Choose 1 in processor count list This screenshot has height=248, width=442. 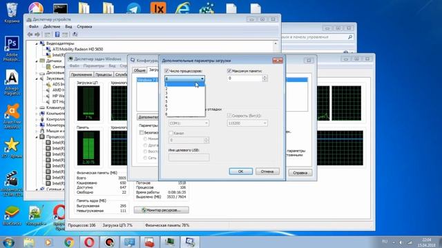coord(184,84)
